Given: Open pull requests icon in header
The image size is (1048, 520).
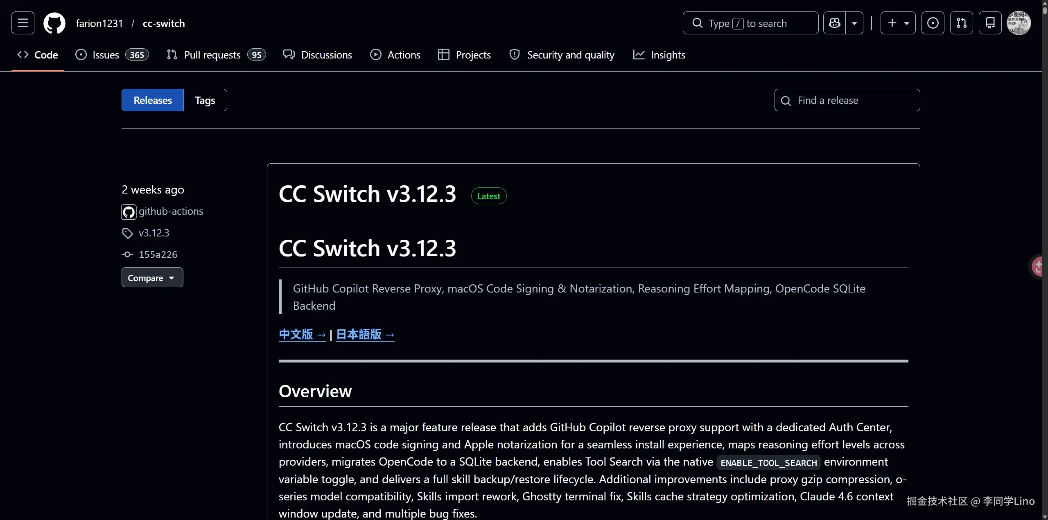Looking at the screenshot, I should tap(961, 23).
